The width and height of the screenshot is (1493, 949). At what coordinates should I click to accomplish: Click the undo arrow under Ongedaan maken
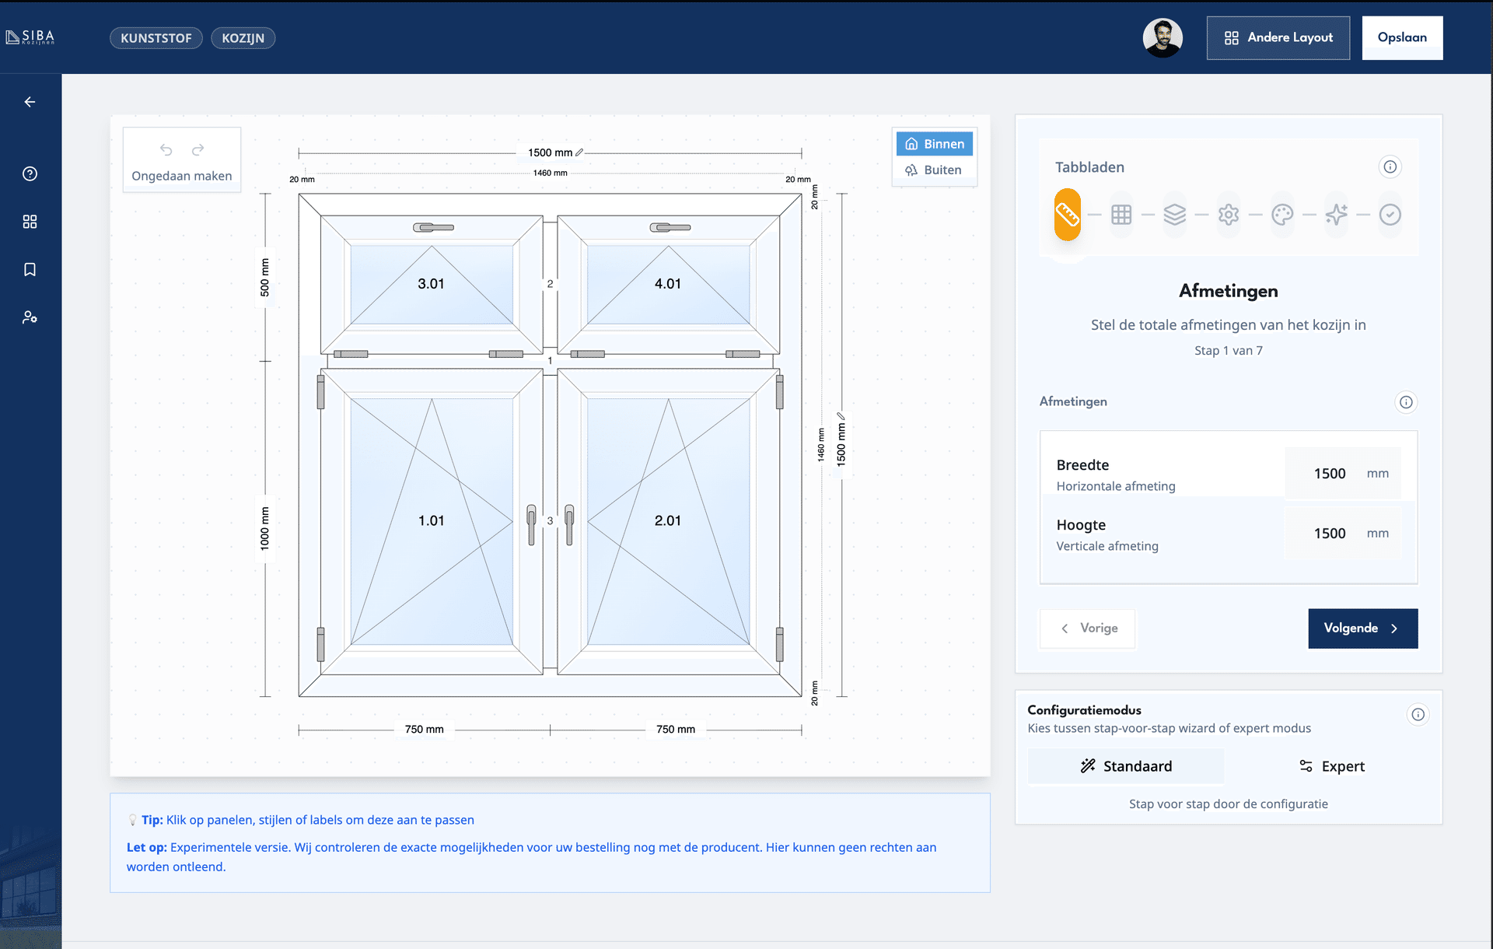click(x=166, y=149)
